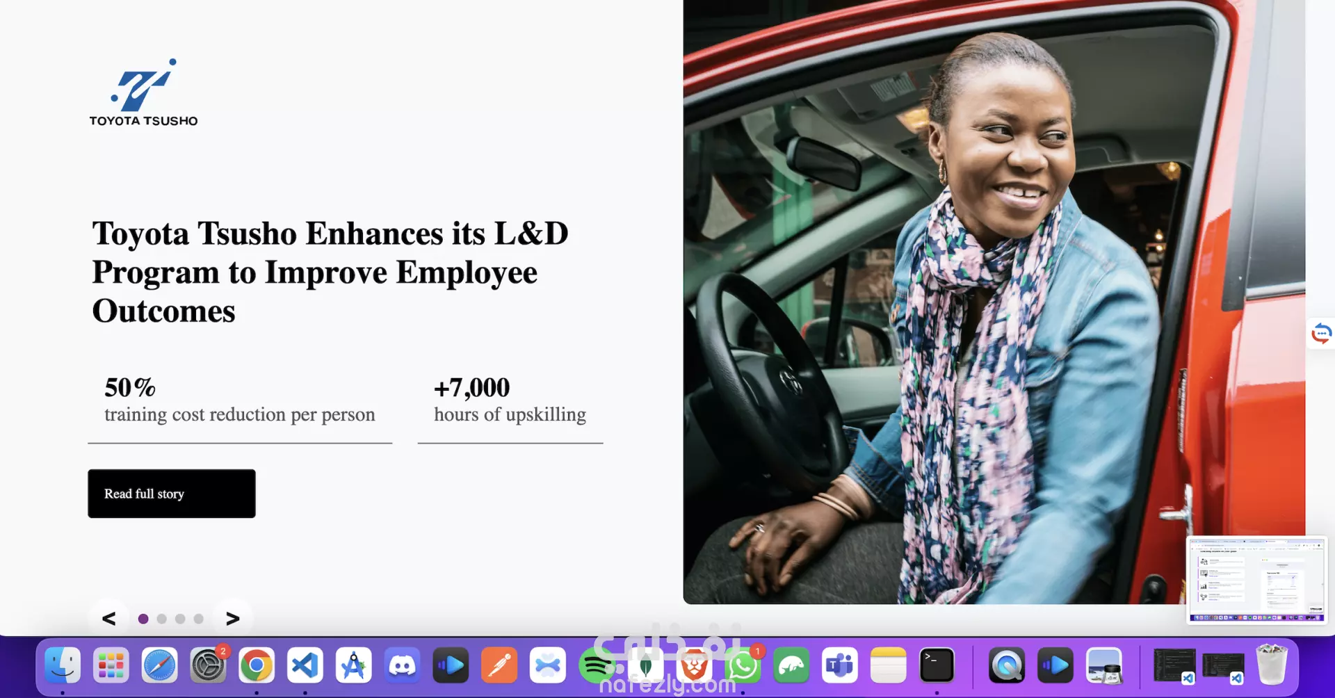
Task: Switch to Google Chrome in the dock
Action: click(257, 666)
